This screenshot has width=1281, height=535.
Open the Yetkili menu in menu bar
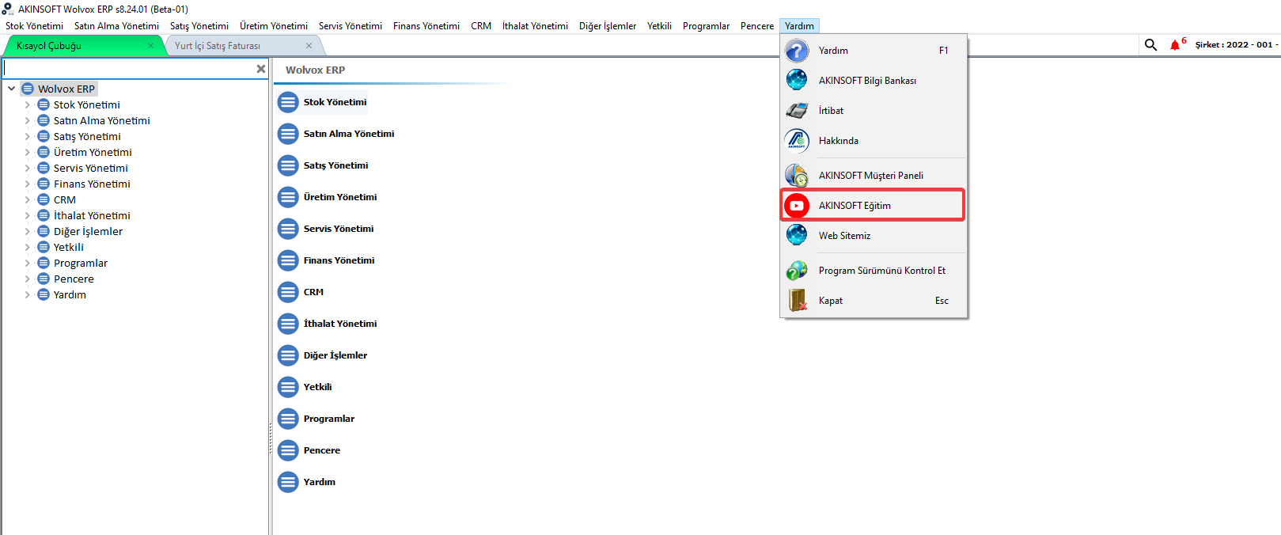click(659, 26)
